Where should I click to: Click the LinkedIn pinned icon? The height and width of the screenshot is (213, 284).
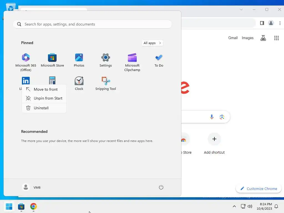coord(26,81)
